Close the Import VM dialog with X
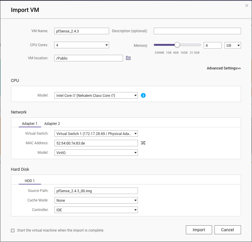The width and height of the screenshot is (252, 242). click(247, 5)
